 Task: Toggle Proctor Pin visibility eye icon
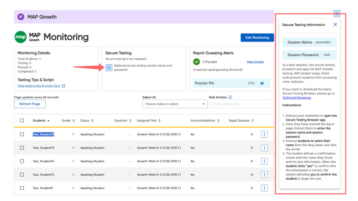click(262, 83)
